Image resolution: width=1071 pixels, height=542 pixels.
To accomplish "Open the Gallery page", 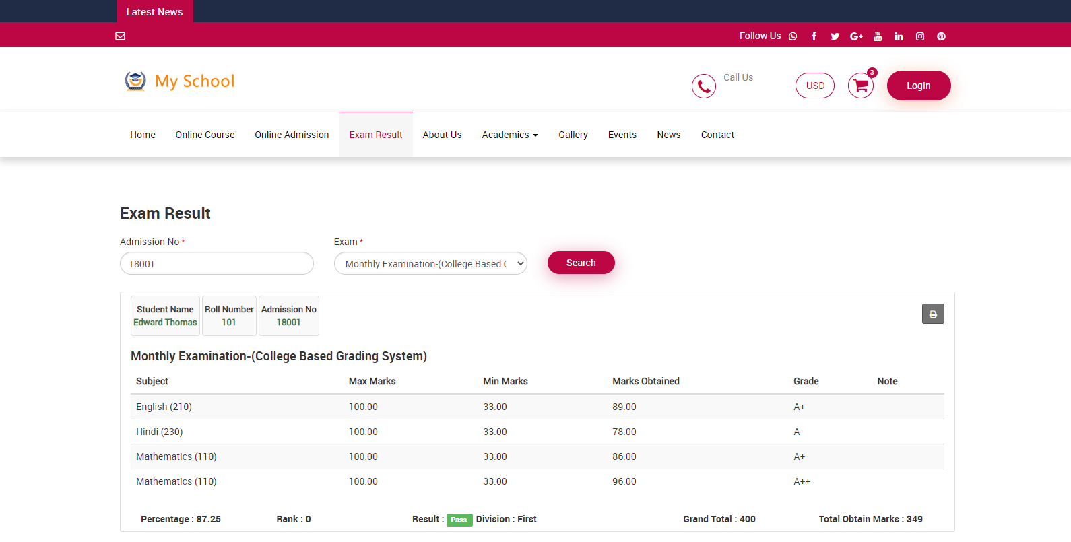I will click(573, 135).
